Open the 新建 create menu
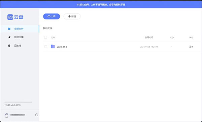 tap(72, 16)
